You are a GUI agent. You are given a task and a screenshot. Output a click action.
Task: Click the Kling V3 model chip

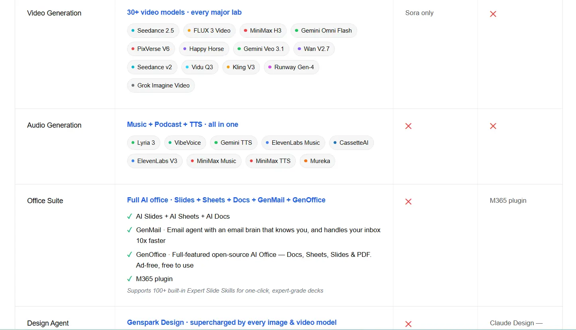click(x=241, y=67)
